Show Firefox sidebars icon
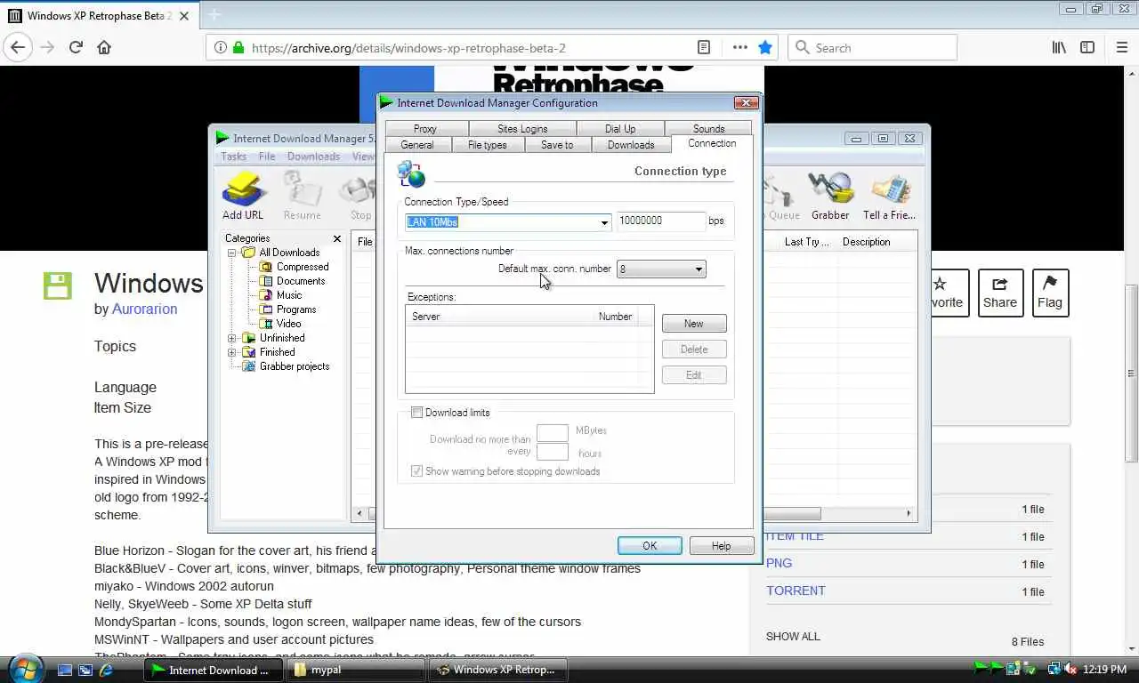Screen dimensions: 1139x683 point(1087,47)
